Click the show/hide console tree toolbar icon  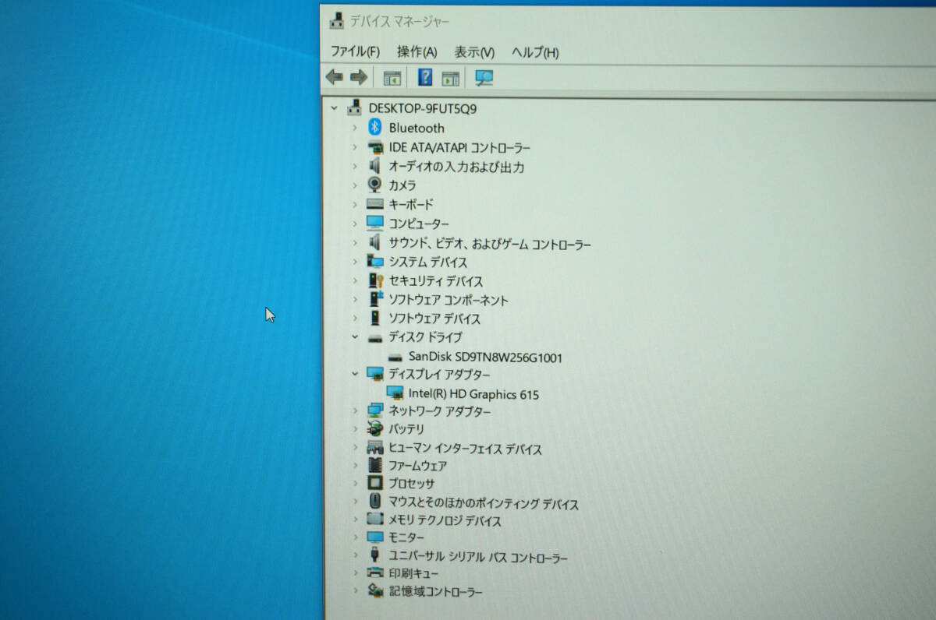[392, 78]
